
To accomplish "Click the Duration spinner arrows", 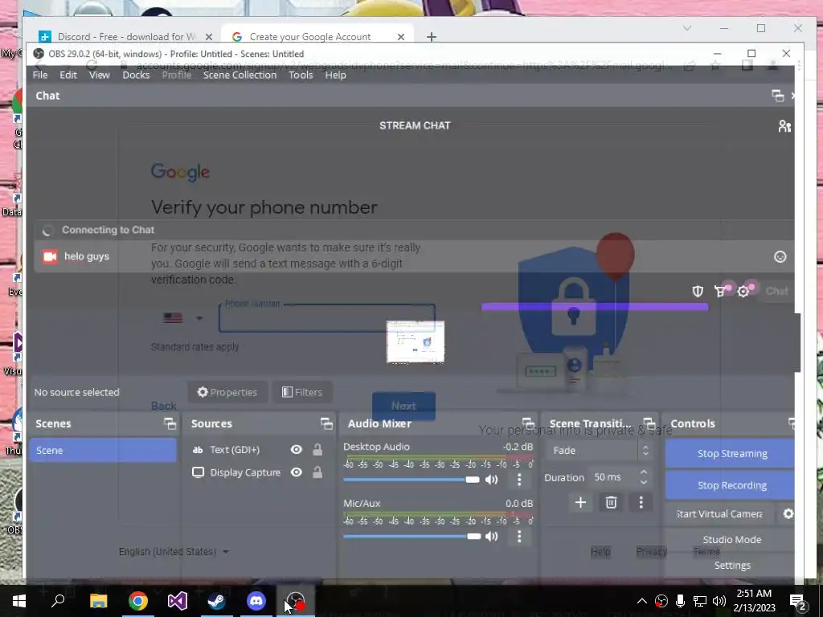I will coord(644,477).
